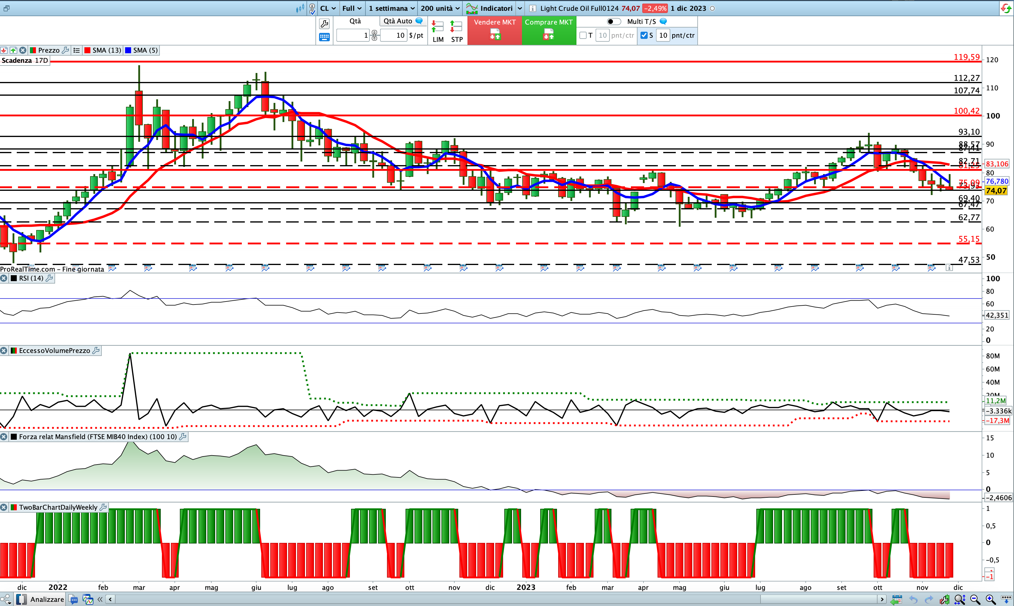The height and width of the screenshot is (606, 1014).
Task: Open EccessoVolumePrezzo settings wrench
Action: coord(96,350)
